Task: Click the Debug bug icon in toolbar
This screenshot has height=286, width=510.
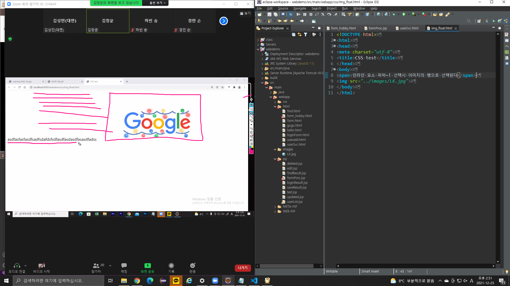Action: coord(394,14)
